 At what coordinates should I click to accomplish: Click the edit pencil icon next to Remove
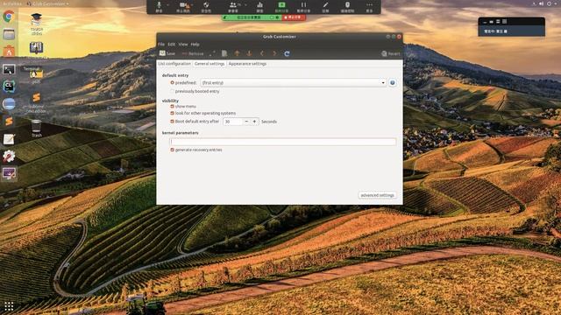(212, 53)
